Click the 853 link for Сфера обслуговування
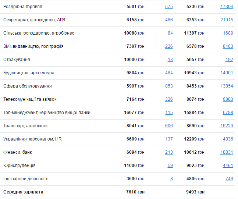The width and height of the screenshot is (238, 199). tap(169, 86)
